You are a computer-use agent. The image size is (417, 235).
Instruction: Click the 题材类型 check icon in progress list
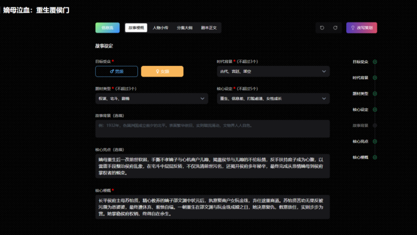click(x=375, y=93)
